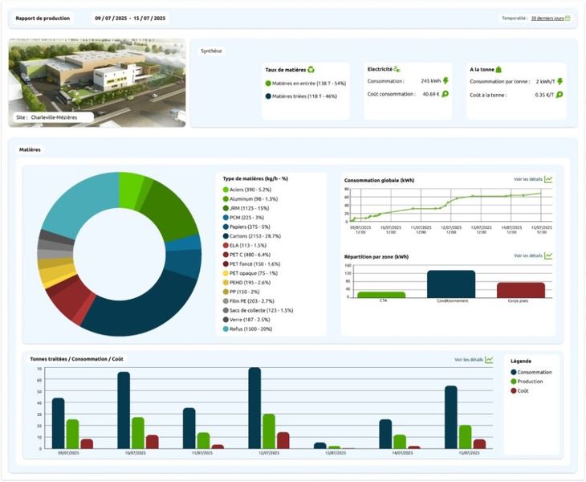Screen dimensions: 586x482
Task: Toggle the Coût series in Légende
Action: 514,391
